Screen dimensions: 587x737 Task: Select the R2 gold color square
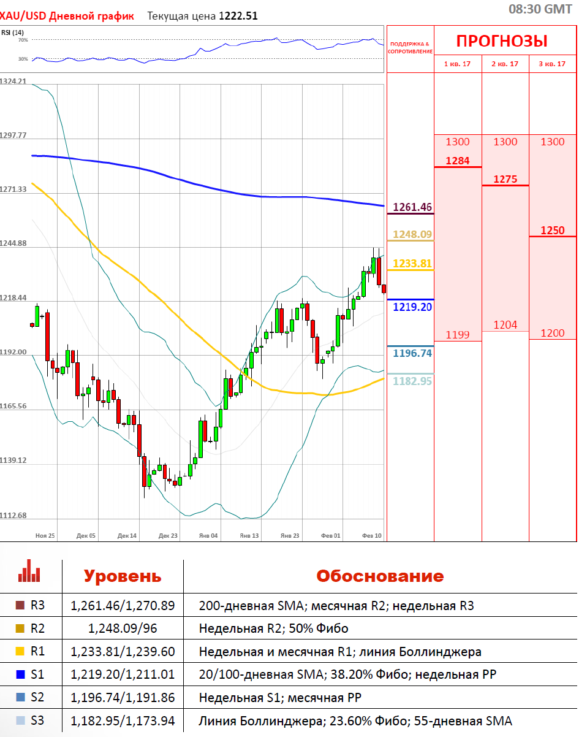coord(19,629)
